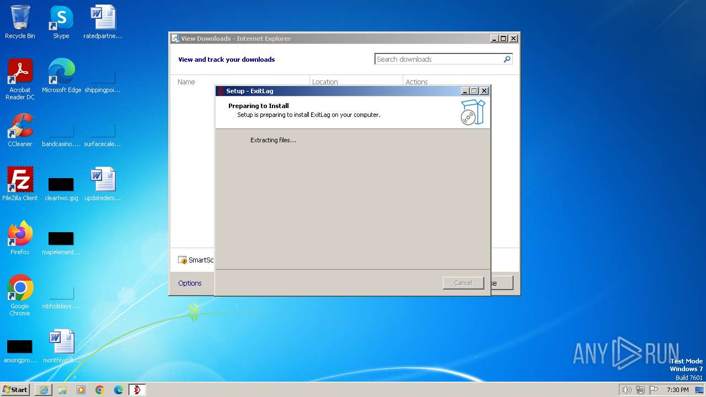The height and width of the screenshot is (397, 706).
Task: Launch Microsoft Edge desktop shortcut
Action: pos(61,76)
